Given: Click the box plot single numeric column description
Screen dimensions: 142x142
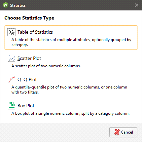Looking at the screenshot, I should 70,113.
